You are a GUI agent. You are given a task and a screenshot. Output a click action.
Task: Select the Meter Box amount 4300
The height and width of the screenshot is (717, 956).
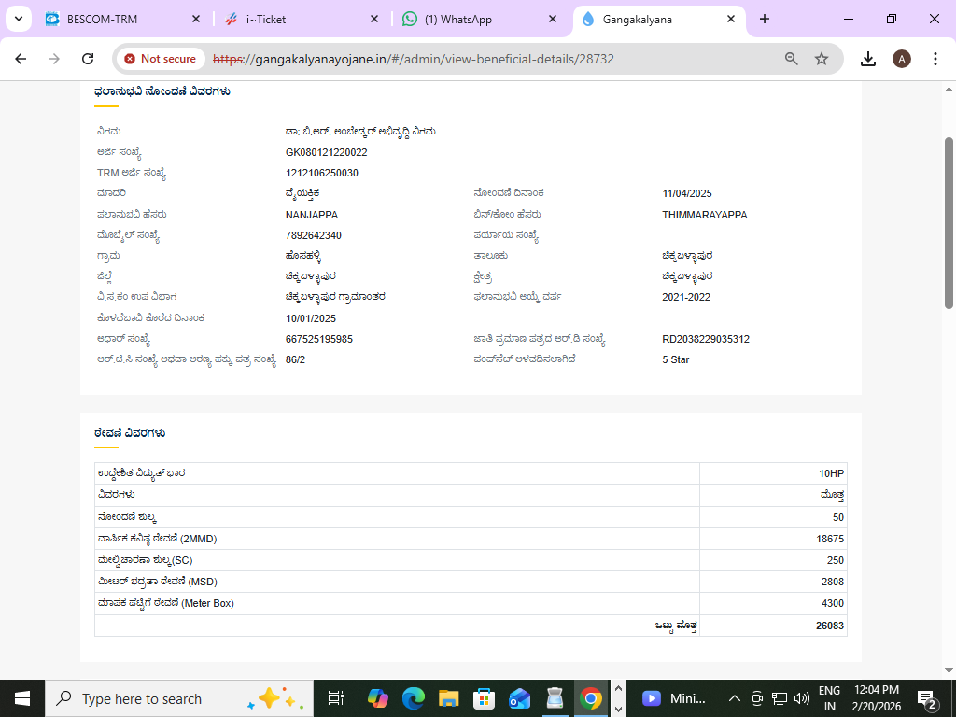pyautogui.click(x=832, y=604)
